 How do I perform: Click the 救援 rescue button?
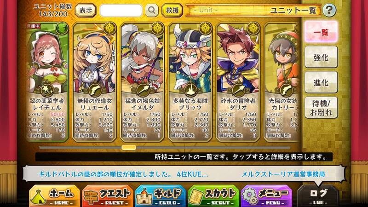pyautogui.click(x=172, y=10)
